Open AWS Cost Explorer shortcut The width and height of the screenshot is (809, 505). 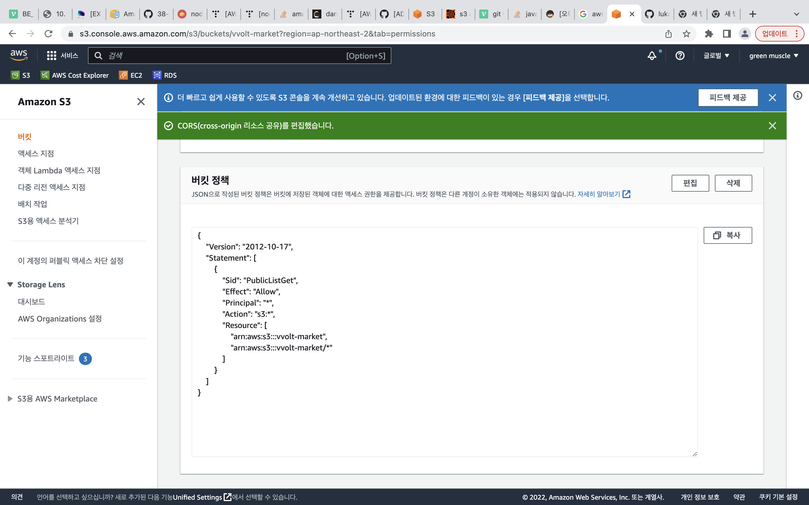coord(74,75)
